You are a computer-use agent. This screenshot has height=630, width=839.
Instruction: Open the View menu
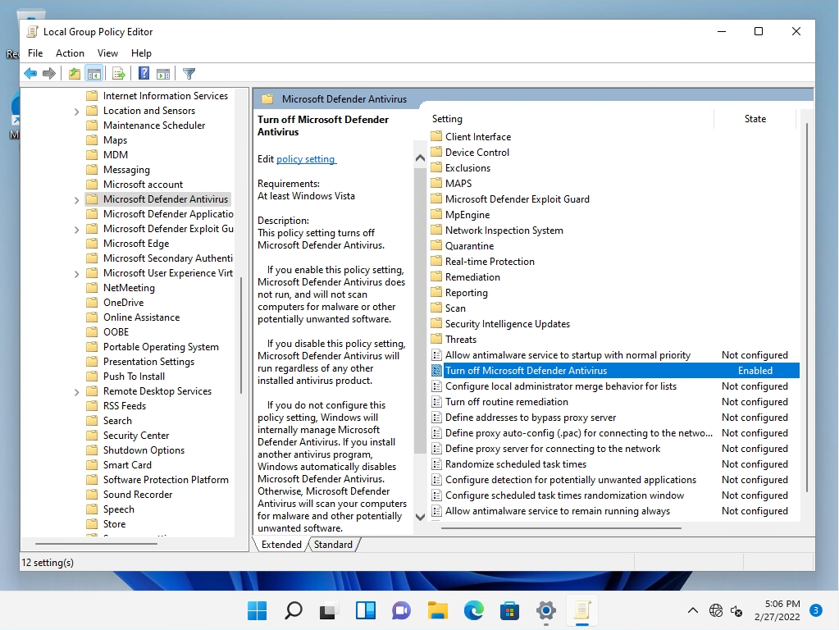[107, 53]
